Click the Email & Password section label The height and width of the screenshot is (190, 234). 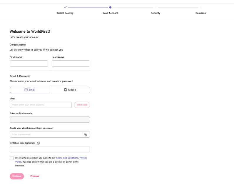click(20, 76)
